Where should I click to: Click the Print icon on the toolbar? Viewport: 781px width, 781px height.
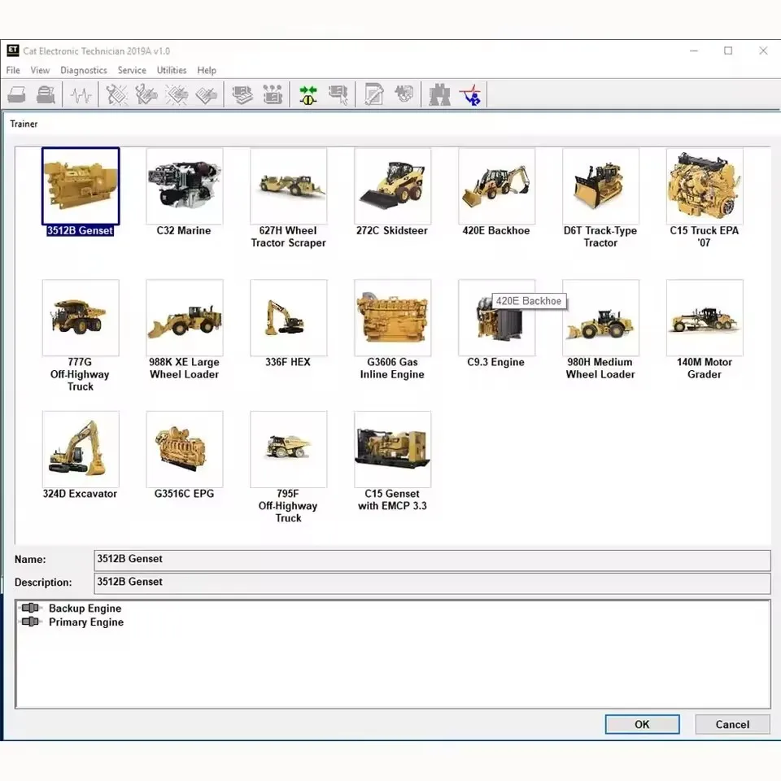click(16, 94)
